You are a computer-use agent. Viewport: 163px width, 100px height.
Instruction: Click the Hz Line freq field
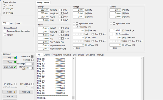(78, 30)
